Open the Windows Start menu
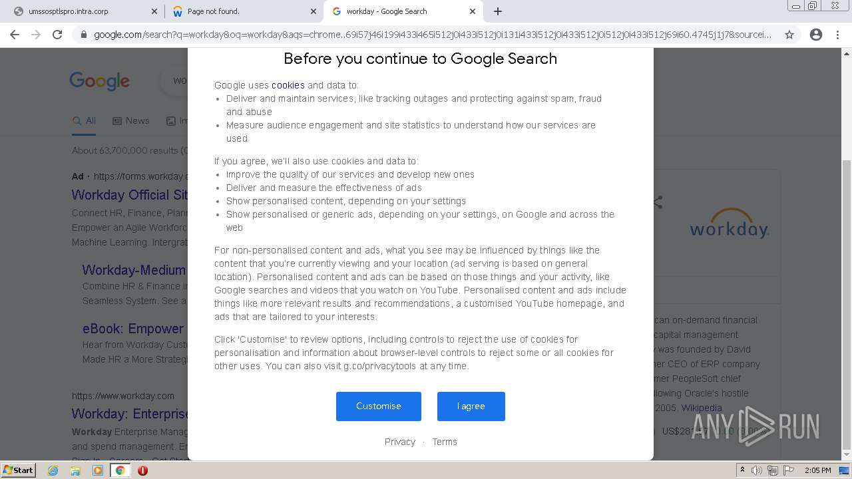The width and height of the screenshot is (852, 479). tap(18, 470)
